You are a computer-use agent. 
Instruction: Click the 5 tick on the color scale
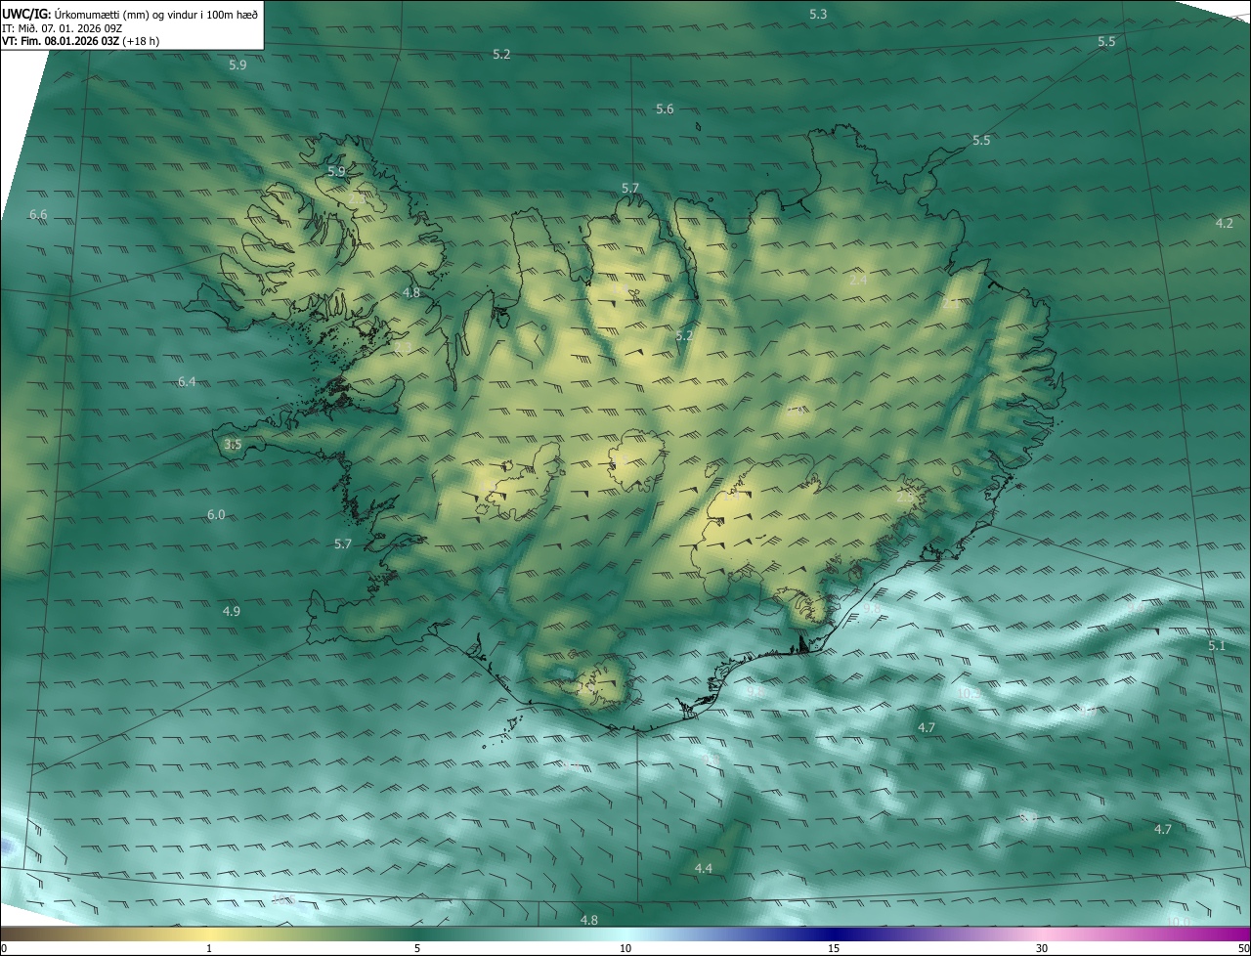click(x=417, y=949)
